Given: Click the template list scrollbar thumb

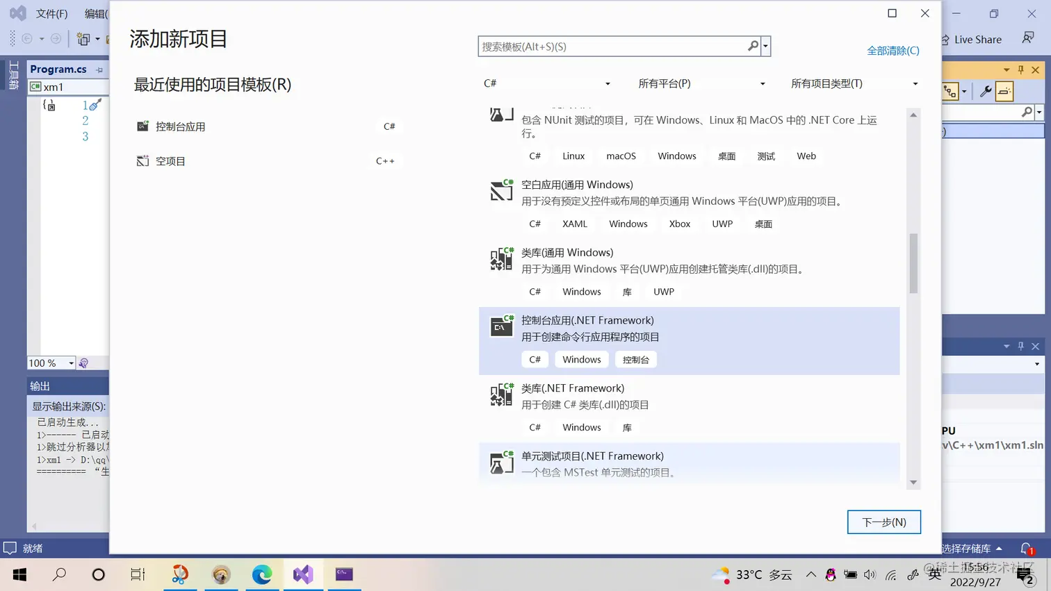Looking at the screenshot, I should pos(913,263).
